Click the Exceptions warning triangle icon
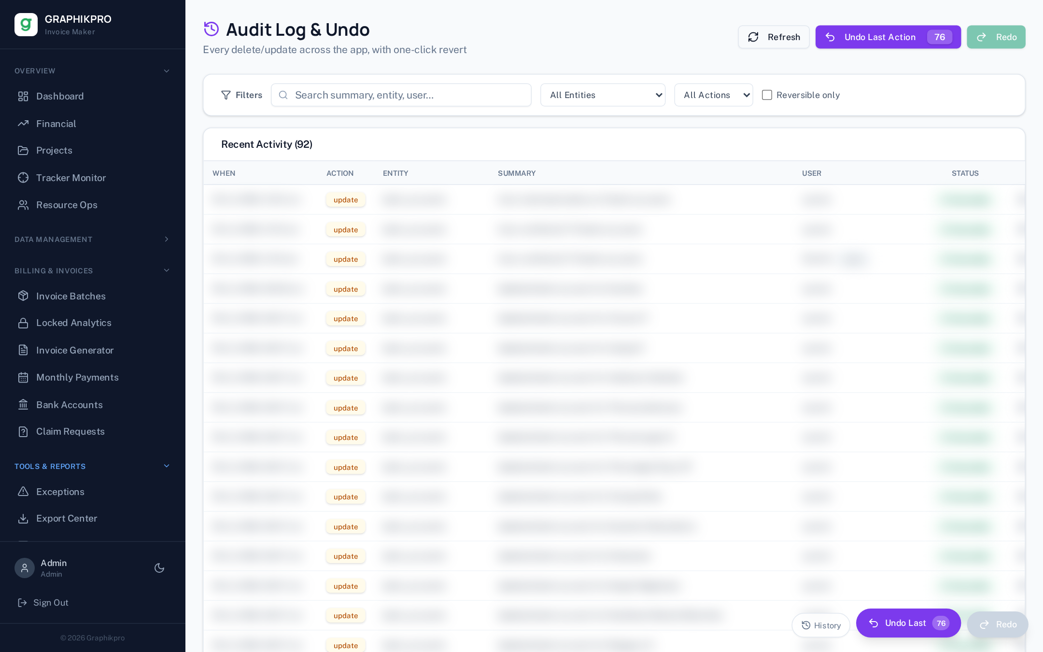Image resolution: width=1043 pixels, height=652 pixels. pos(23,492)
